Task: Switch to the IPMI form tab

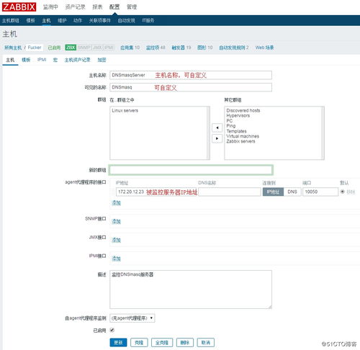Action: (42, 60)
